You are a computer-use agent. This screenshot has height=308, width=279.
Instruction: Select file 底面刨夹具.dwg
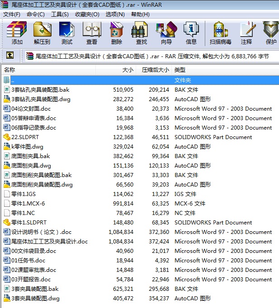[31, 166]
